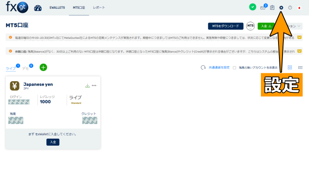The width and height of the screenshot is (309, 170).
Task: Click the blue 入金 button on card
Action: click(53, 142)
